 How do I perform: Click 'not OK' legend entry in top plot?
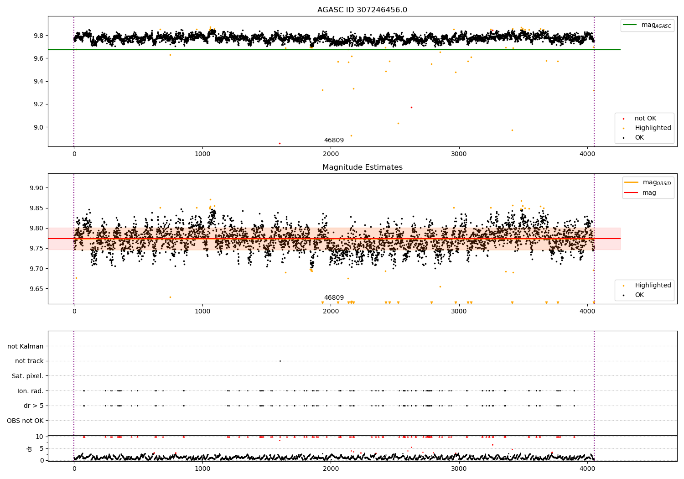pyautogui.click(x=645, y=119)
